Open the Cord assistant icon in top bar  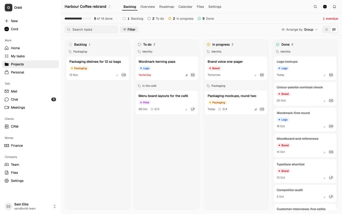click(325, 7)
